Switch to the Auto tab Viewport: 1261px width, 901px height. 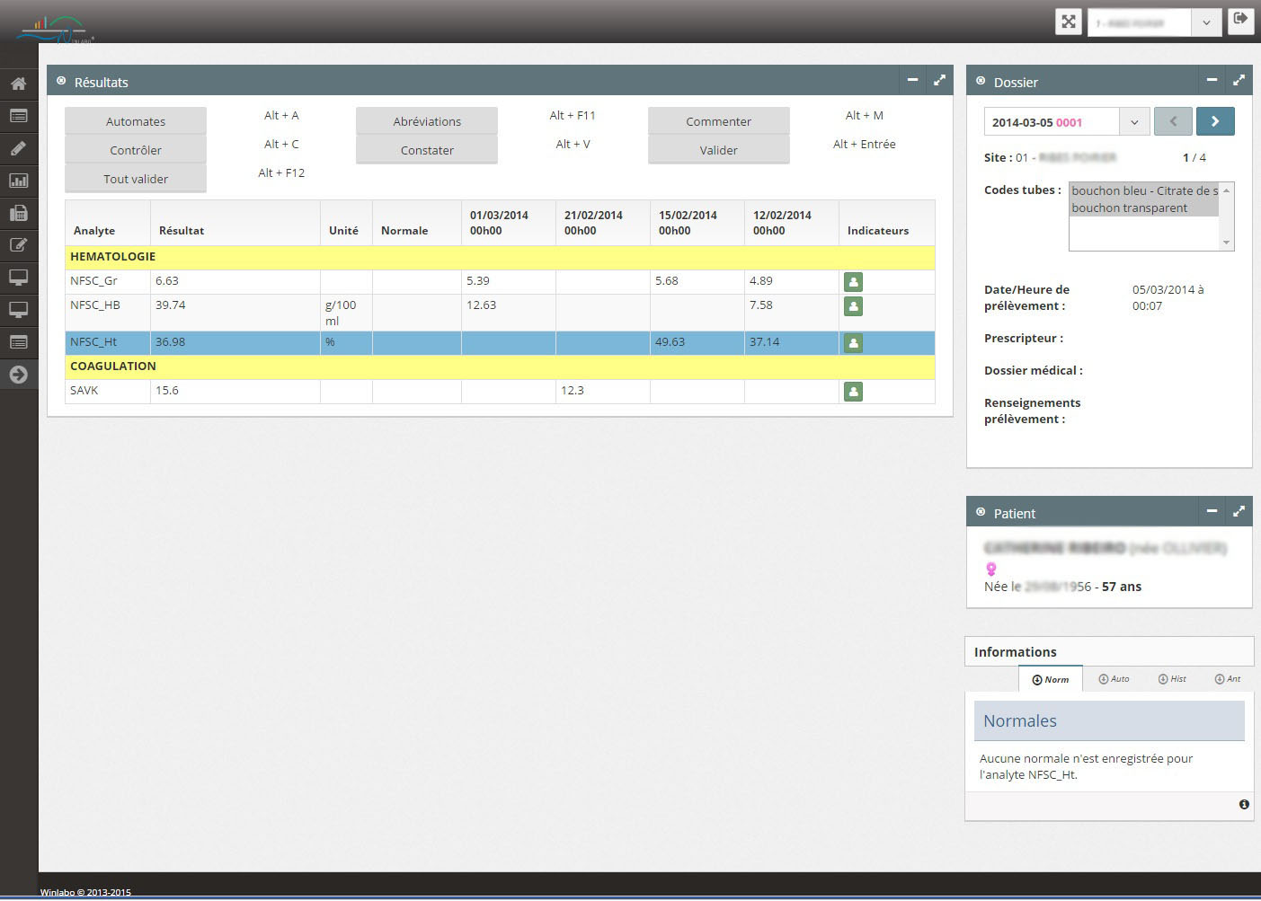[1114, 679]
